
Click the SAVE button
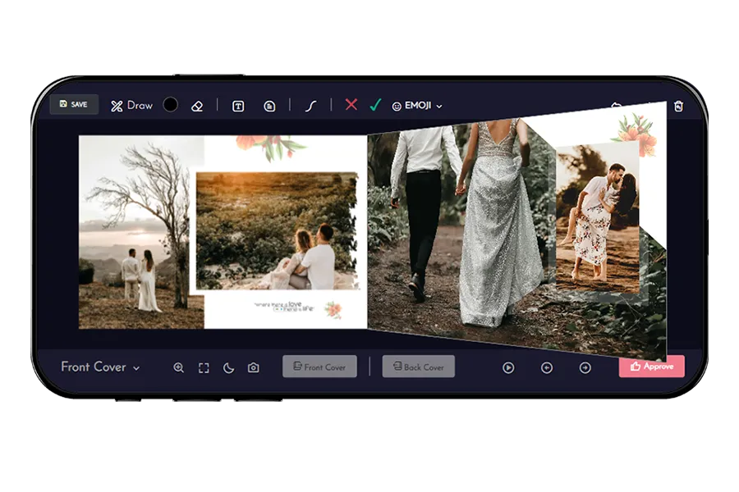(74, 104)
